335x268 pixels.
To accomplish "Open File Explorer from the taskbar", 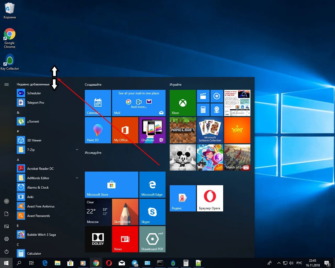I will coord(57,263).
